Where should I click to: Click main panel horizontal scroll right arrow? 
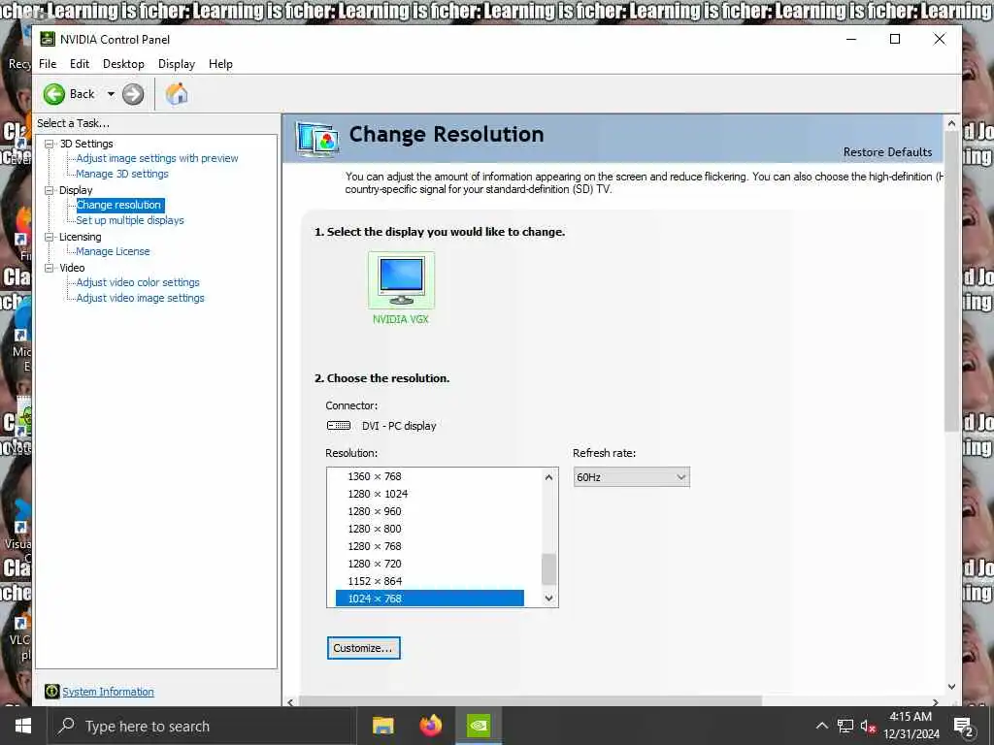tap(936, 702)
